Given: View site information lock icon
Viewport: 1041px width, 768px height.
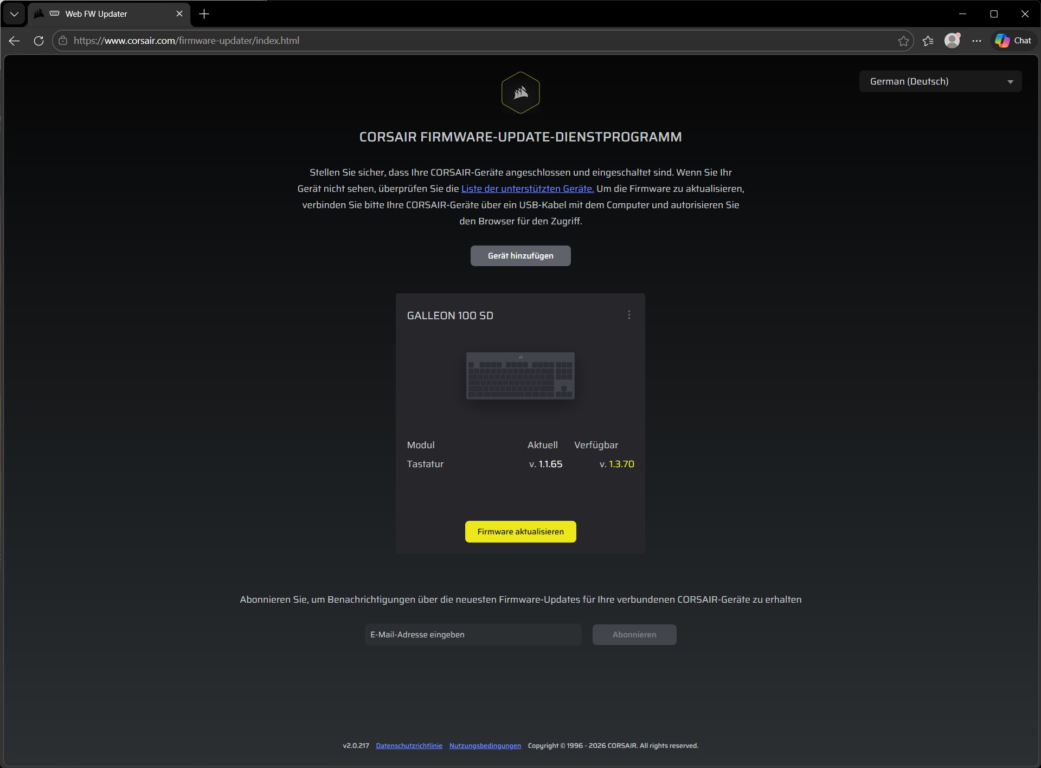Looking at the screenshot, I should tap(63, 41).
